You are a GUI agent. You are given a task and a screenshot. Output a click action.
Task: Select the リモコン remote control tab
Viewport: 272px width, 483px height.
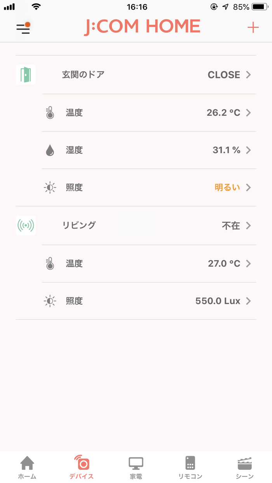(x=189, y=466)
